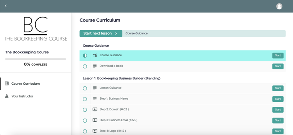Viewport: 293px width, 135px height.
Task: Toggle completion circle for Step 1: Business Name
Action: coord(85,99)
